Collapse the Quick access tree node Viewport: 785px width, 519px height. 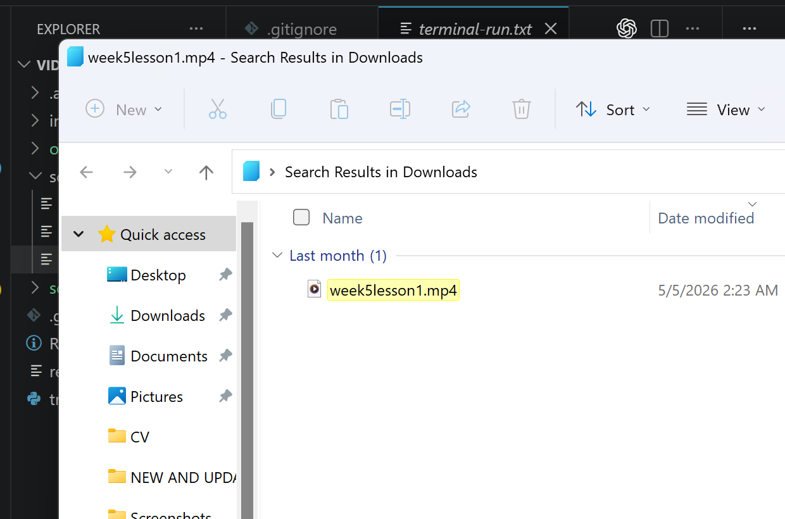(x=78, y=234)
